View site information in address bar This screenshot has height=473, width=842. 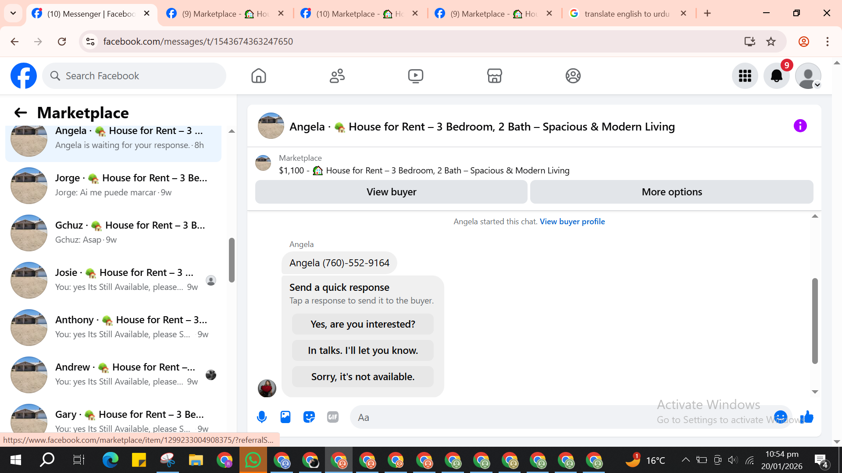90,42
